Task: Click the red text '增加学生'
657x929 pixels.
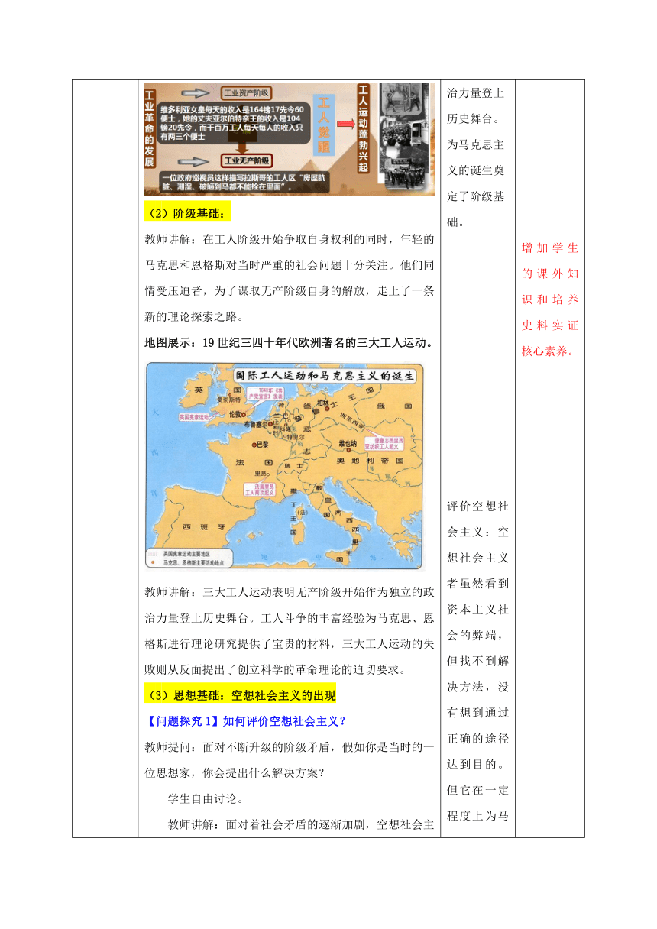Action: point(550,248)
